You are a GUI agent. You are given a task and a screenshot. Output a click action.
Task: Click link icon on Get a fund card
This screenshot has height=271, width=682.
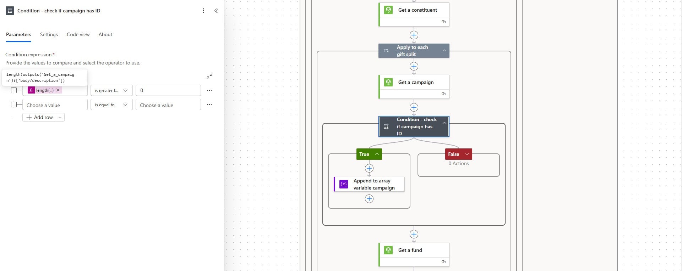coord(443,262)
